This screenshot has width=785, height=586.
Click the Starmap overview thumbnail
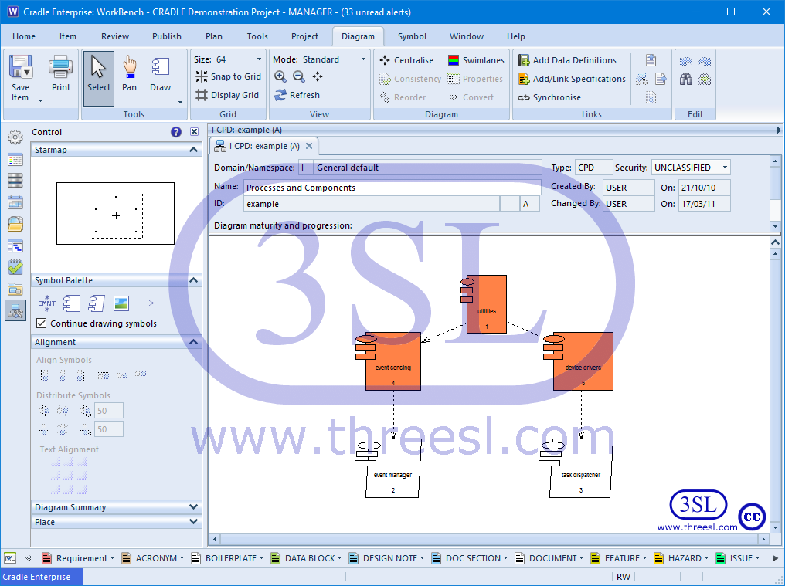(116, 214)
